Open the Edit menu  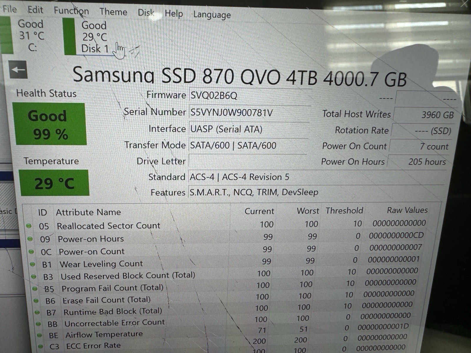[35, 10]
